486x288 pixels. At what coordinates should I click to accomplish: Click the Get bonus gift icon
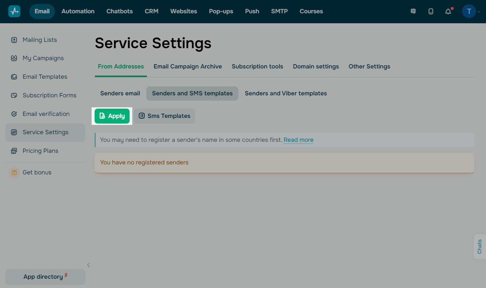pyautogui.click(x=14, y=172)
